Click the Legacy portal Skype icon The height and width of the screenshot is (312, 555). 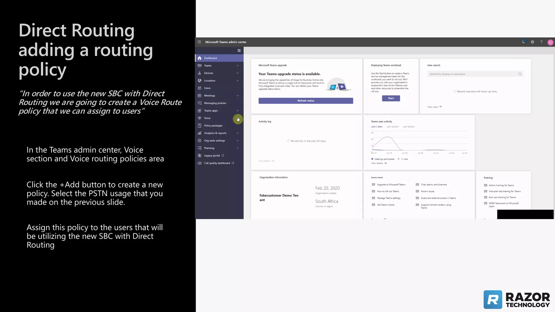(x=200, y=156)
